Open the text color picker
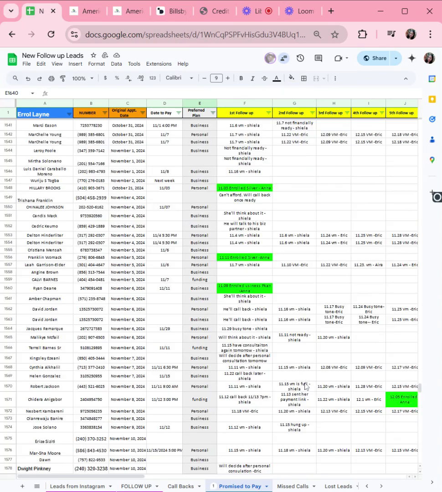 [277, 78]
